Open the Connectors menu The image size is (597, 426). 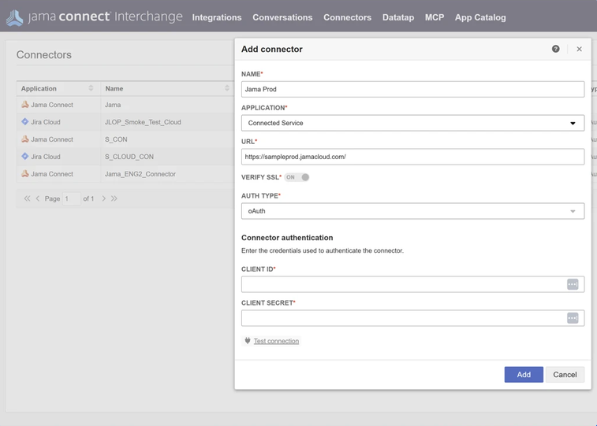pyautogui.click(x=347, y=17)
